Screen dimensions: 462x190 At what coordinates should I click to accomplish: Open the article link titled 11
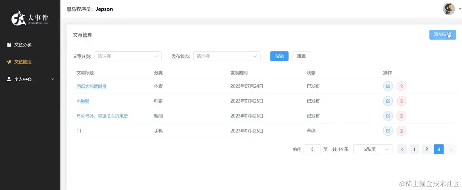79,131
